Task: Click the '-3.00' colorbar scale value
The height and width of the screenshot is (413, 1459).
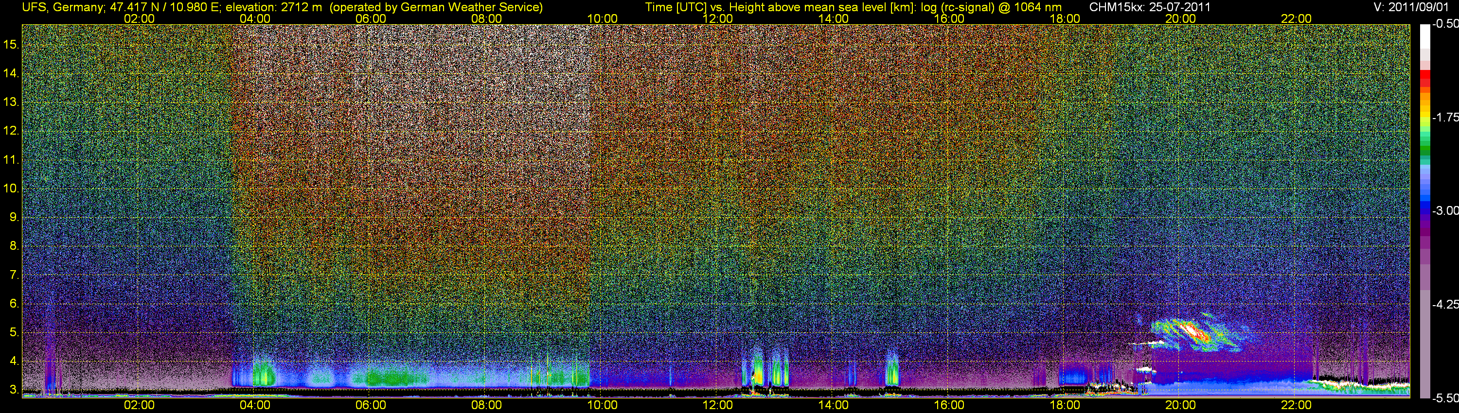Action: click(x=1445, y=210)
